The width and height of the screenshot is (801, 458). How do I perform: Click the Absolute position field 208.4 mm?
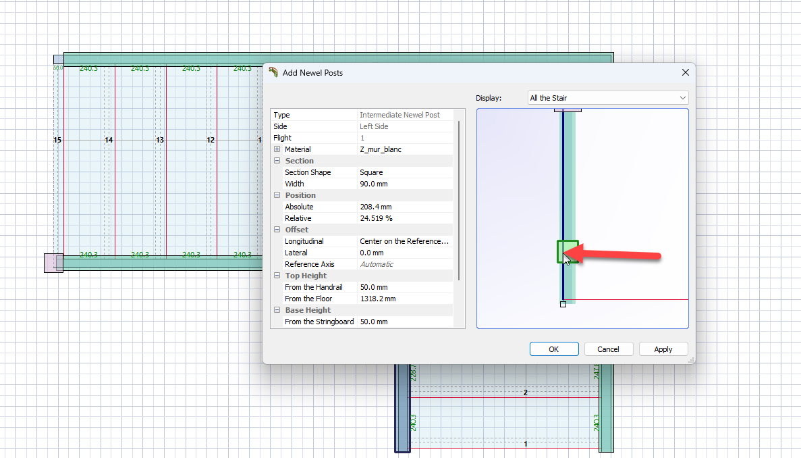[x=405, y=207]
